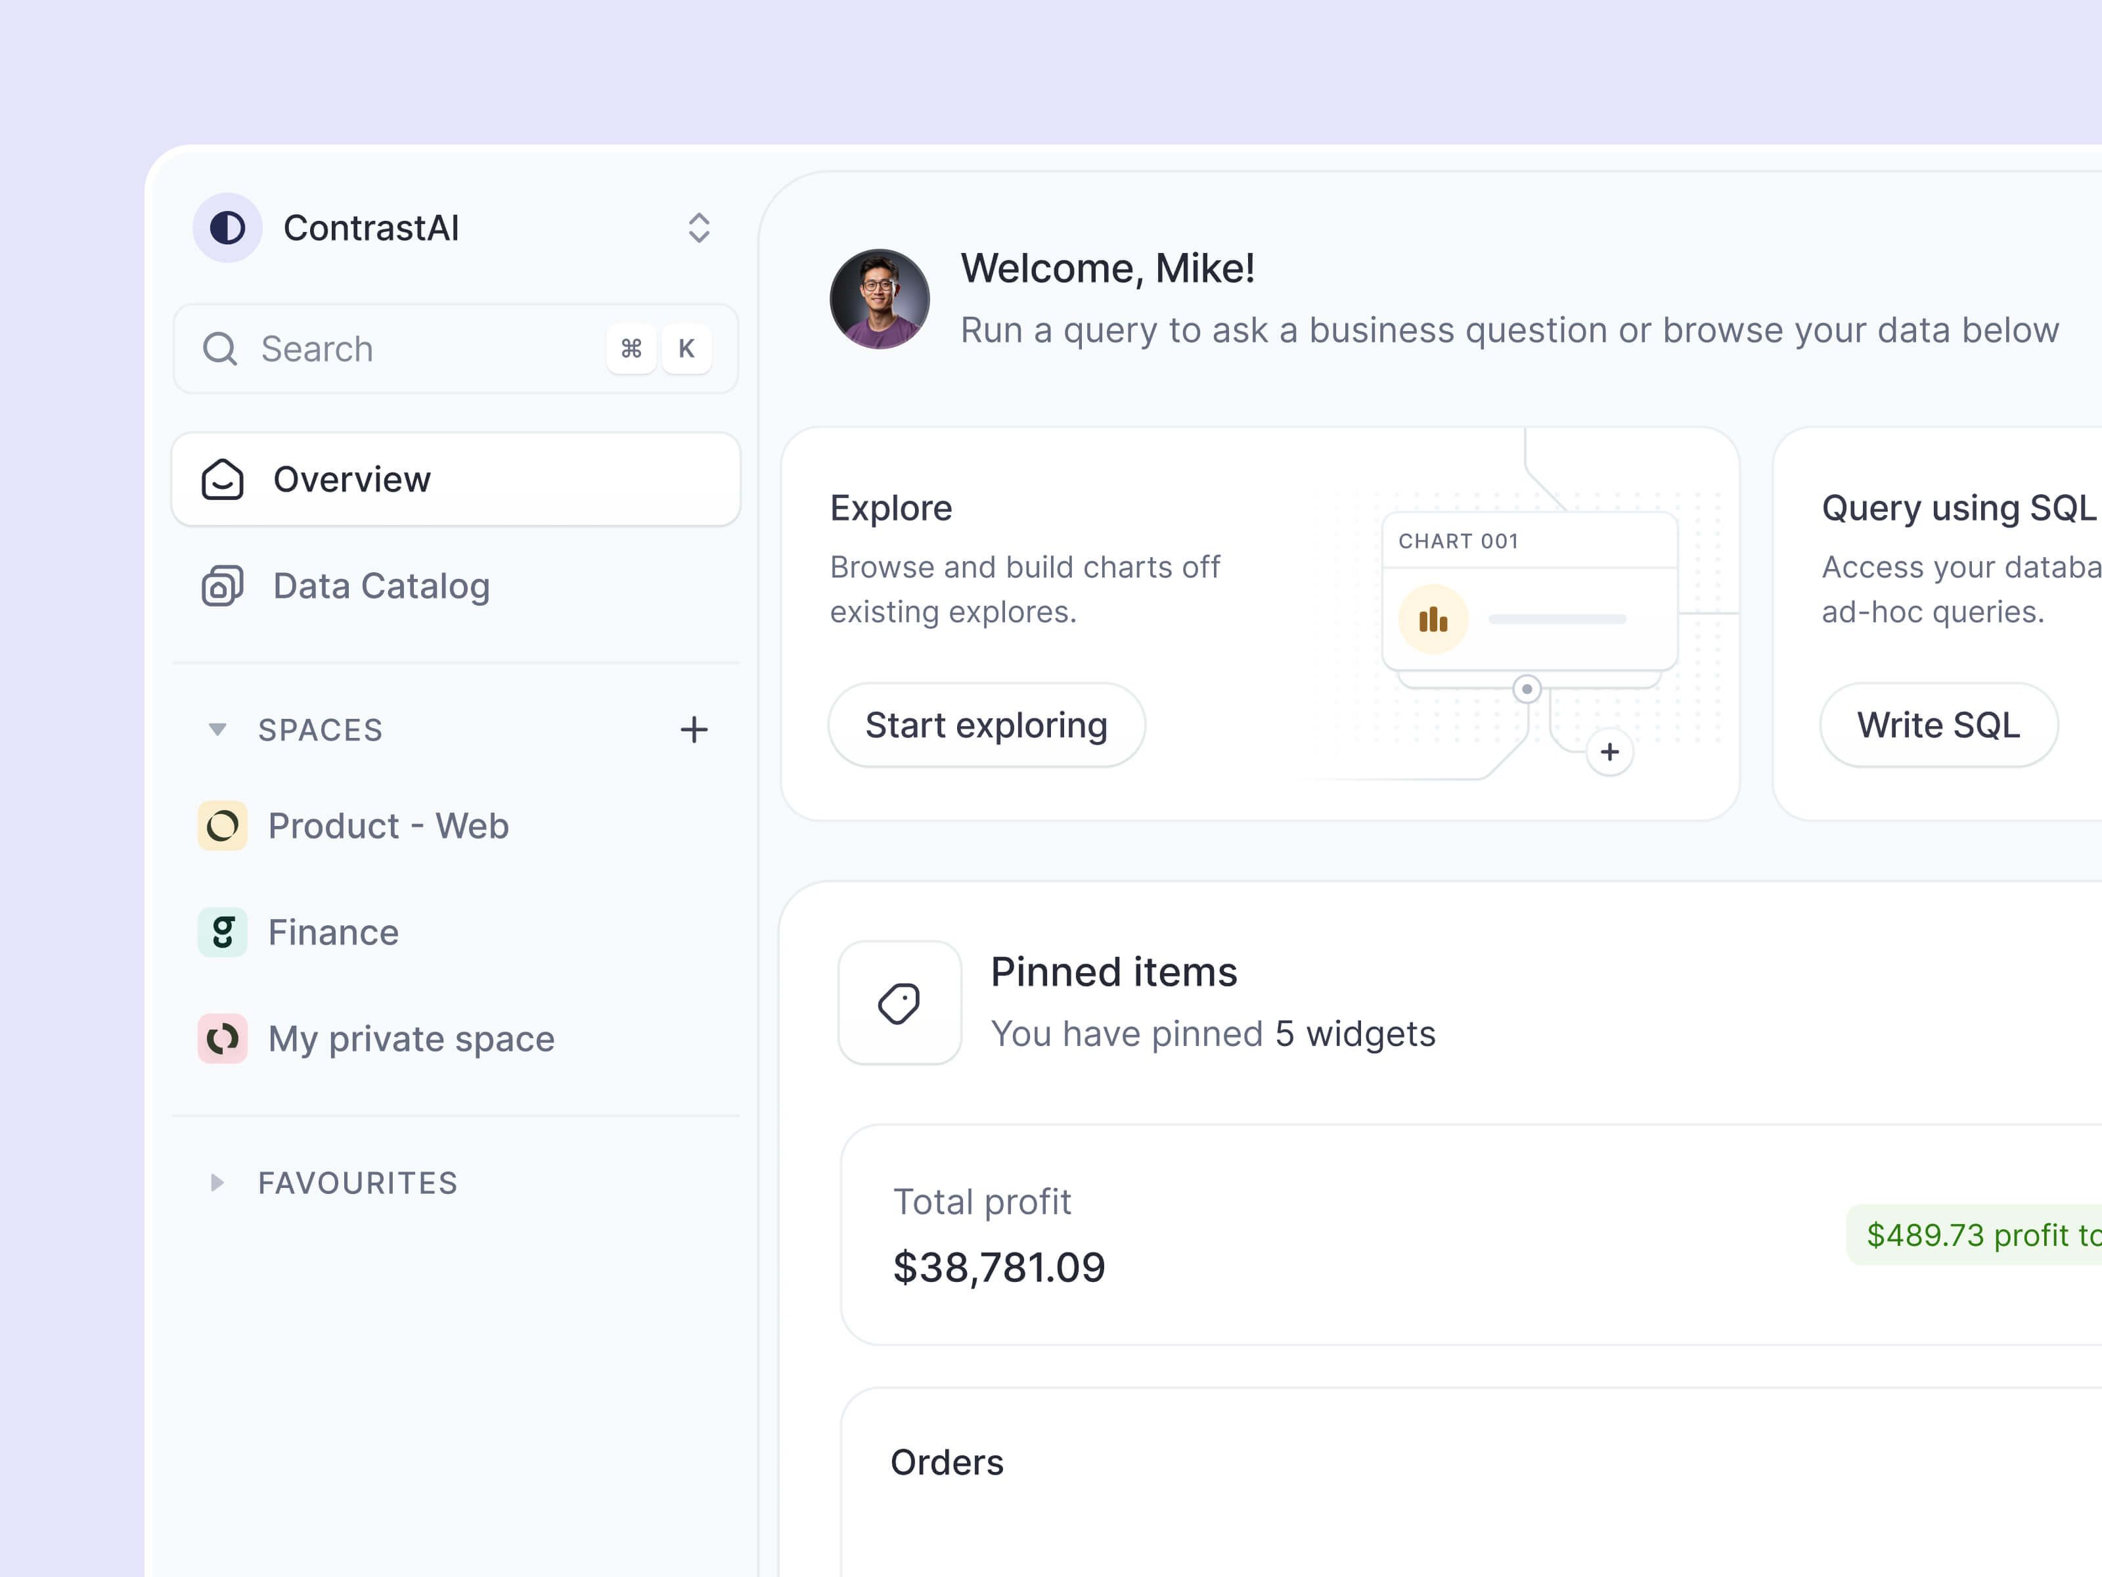The width and height of the screenshot is (2102, 1577).
Task: Open the Product - Web space
Action: click(456, 825)
